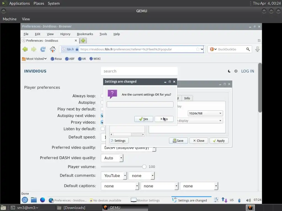Click the Close button in Monitor Settings

click(199, 141)
